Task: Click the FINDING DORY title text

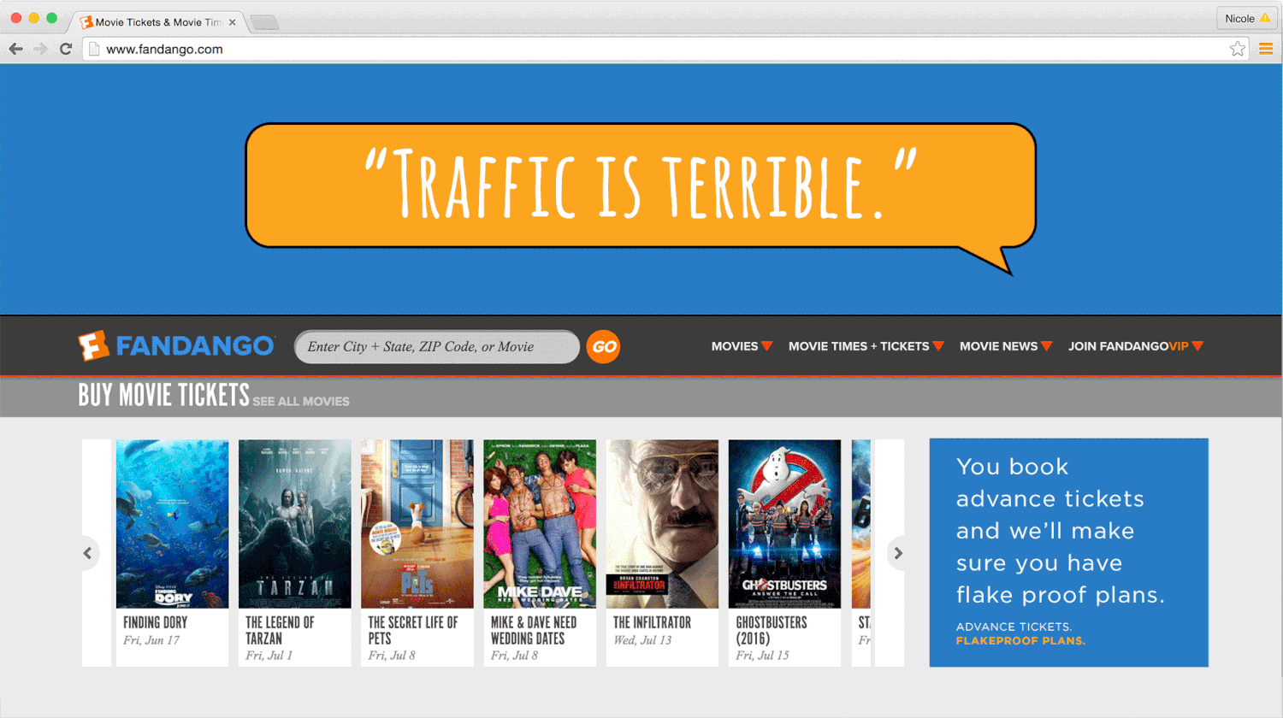Action: point(155,622)
